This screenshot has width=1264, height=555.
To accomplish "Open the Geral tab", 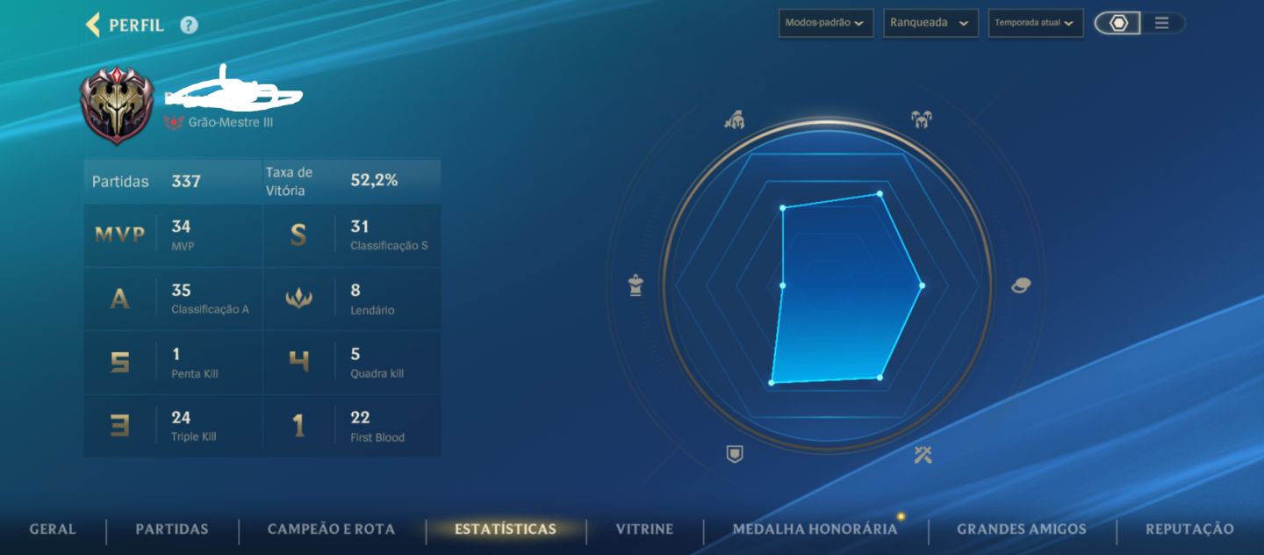I will tap(53, 530).
